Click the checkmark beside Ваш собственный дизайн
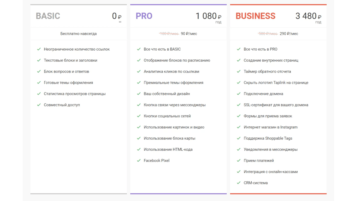Viewport: 357px width, 201px height. (x=139, y=94)
